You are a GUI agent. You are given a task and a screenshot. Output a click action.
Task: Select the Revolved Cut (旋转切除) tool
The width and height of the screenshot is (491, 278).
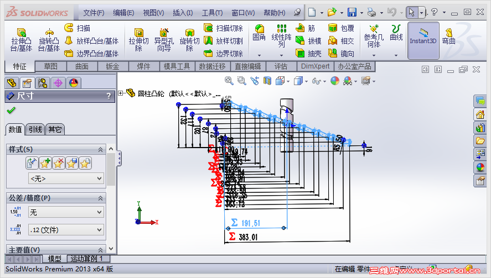(x=189, y=40)
